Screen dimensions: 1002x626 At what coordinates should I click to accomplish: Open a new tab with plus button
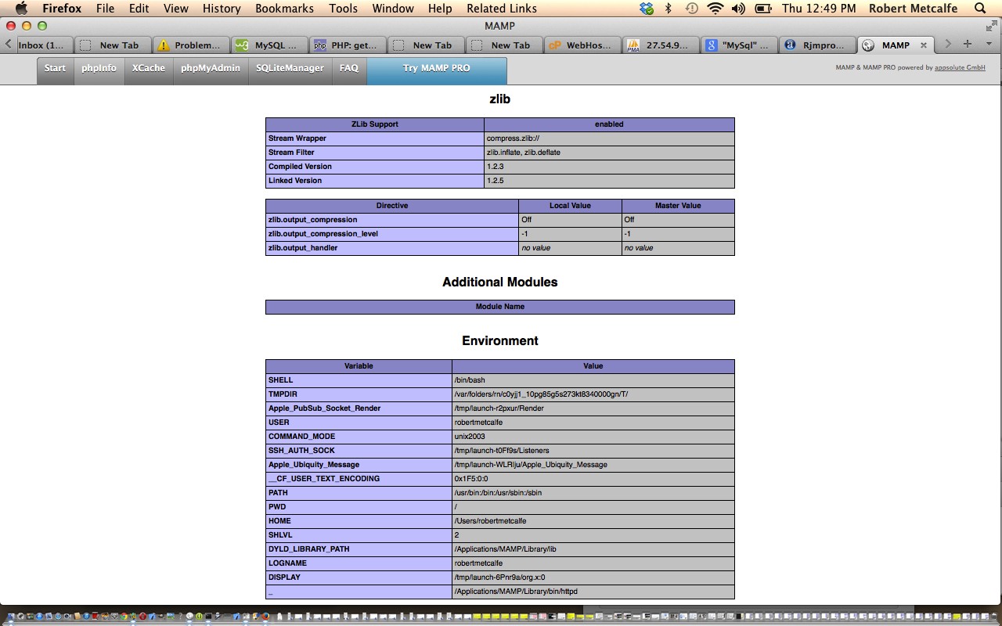[968, 45]
